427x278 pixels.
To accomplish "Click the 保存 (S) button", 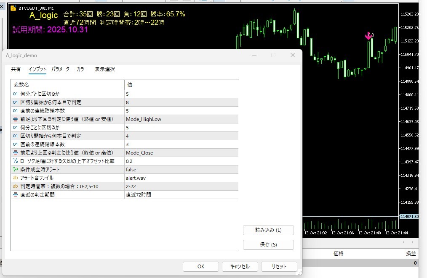I will tap(268, 244).
